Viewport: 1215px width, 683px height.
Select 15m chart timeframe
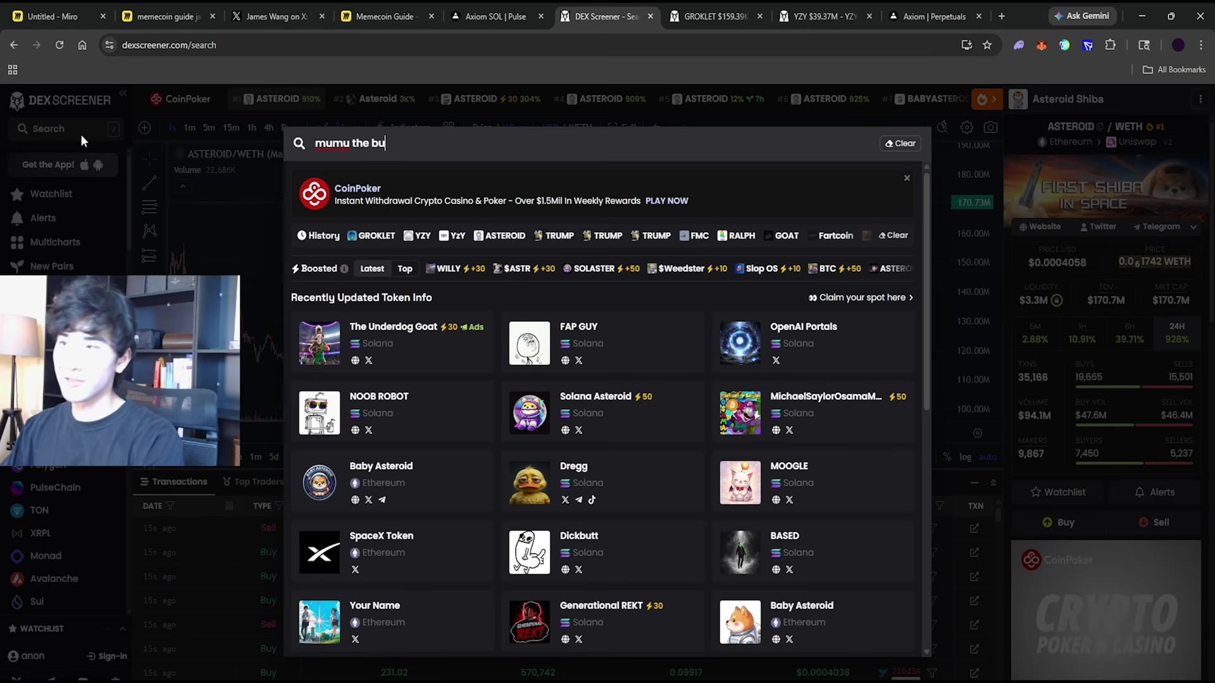(x=231, y=128)
